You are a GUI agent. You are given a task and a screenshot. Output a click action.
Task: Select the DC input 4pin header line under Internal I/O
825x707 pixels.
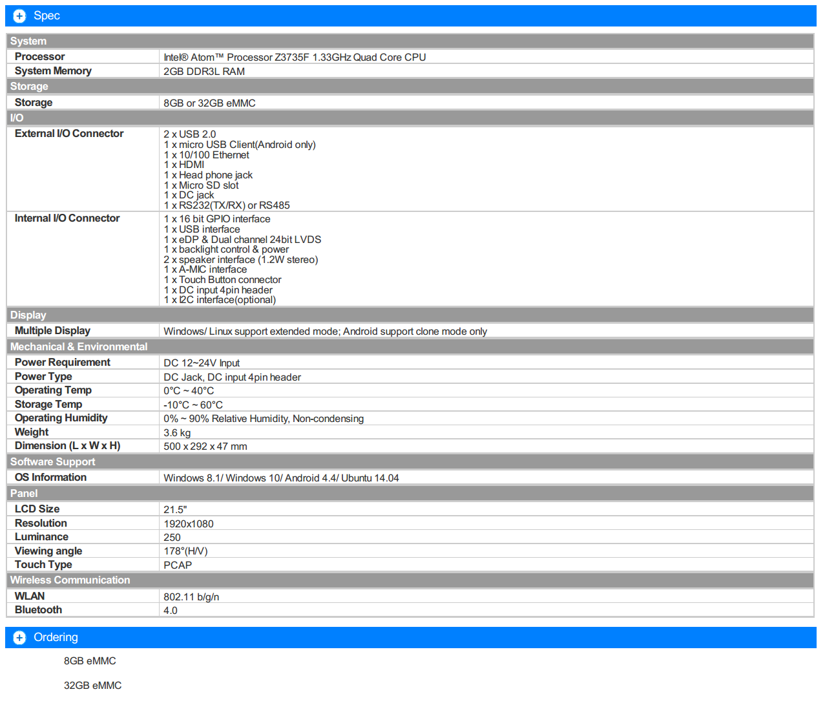pyautogui.click(x=218, y=290)
